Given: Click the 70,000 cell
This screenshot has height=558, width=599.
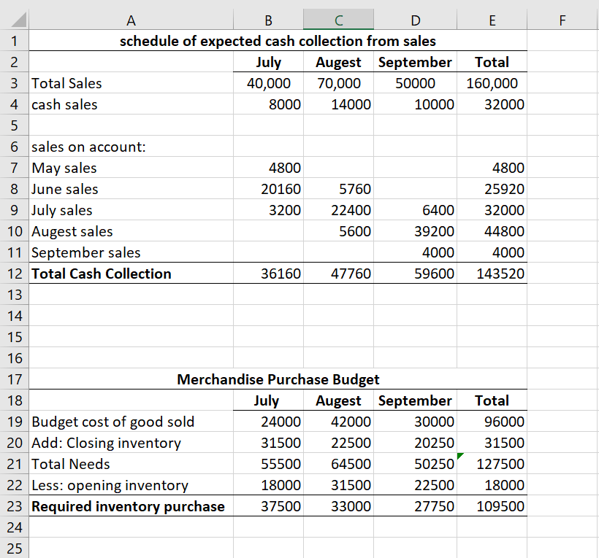Looking at the screenshot, I should (338, 83).
